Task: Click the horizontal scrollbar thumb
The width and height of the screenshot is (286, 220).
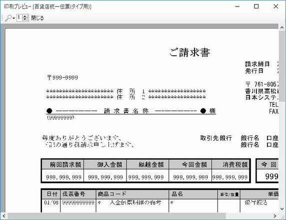Action: click(116, 216)
